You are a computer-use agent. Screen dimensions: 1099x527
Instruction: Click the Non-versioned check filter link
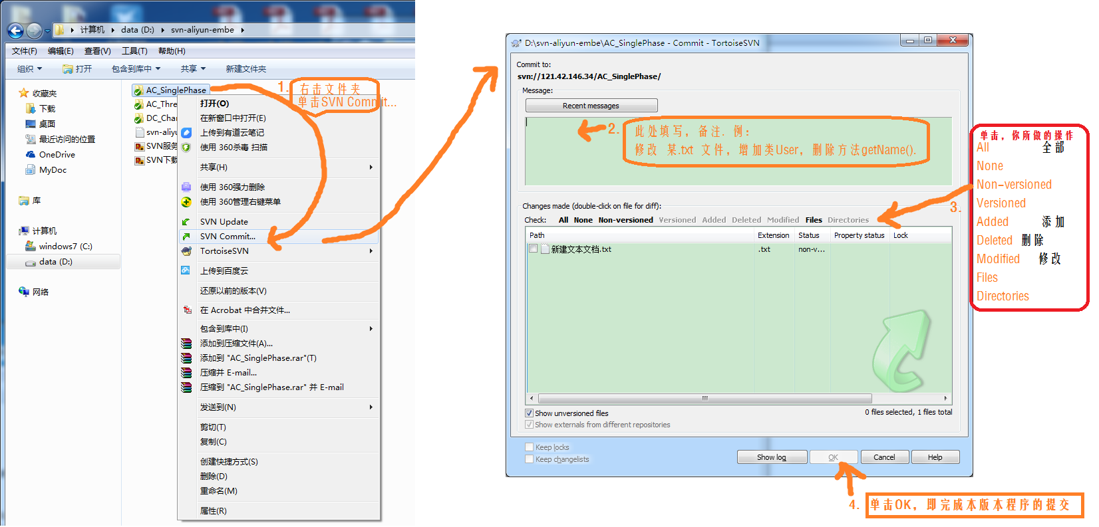coord(625,220)
